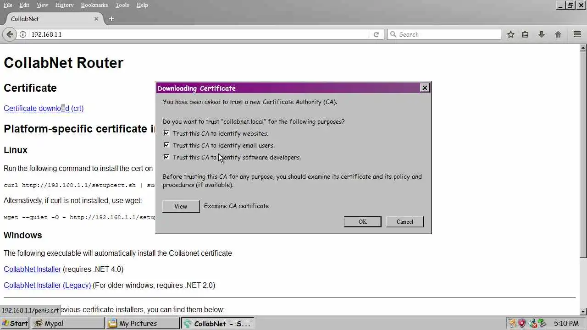This screenshot has width=587, height=330.
Task: Open downloads arrow icon
Action: (x=542, y=34)
